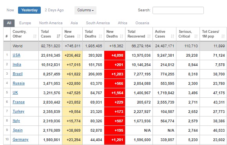
Task: Select World total cases 92,751,820
Action: [51, 46]
